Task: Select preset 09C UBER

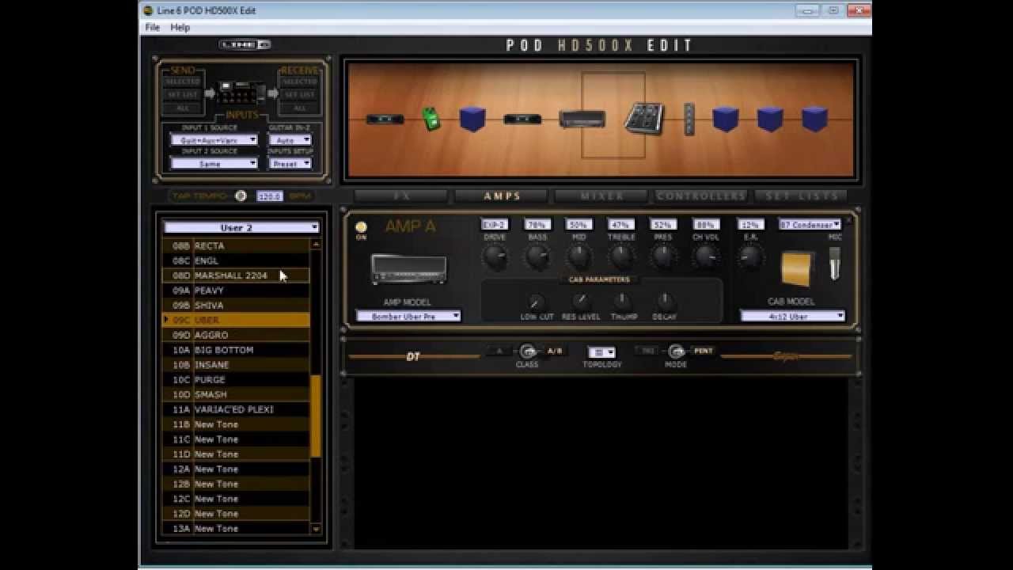Action: click(236, 320)
